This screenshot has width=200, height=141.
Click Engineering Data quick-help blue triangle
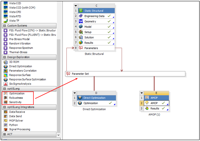[x=113, y=17]
